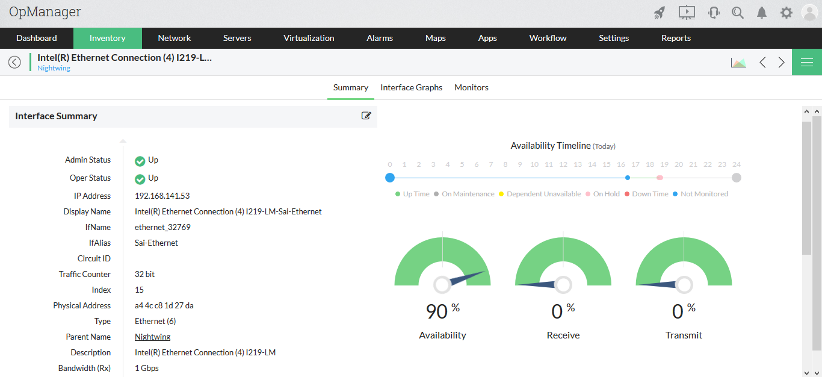Toggle the Not Monitored legend item
Viewport: 822px width, 377px height.
700,194
